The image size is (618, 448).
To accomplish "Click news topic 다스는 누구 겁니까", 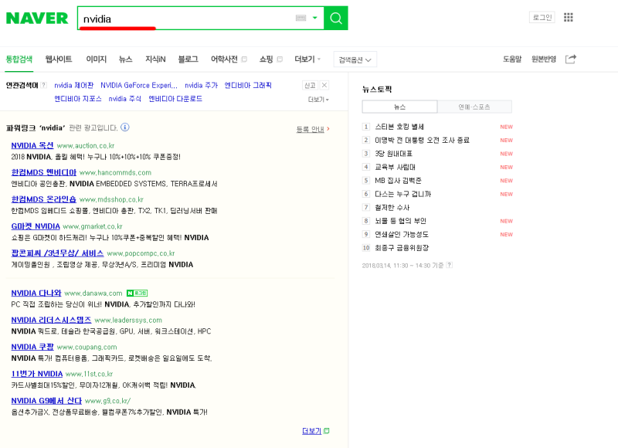I will click(402, 194).
